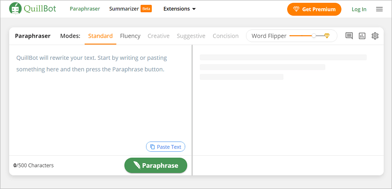
Task: Select the Standard mode tab
Action: pyautogui.click(x=100, y=36)
